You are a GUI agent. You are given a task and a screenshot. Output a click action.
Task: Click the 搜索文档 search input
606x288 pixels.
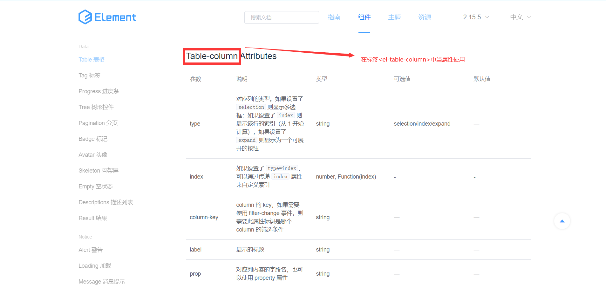[x=281, y=17]
